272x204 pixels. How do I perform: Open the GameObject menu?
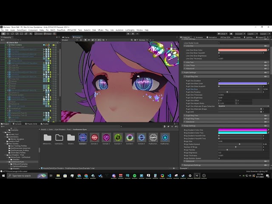click(x=22, y=30)
